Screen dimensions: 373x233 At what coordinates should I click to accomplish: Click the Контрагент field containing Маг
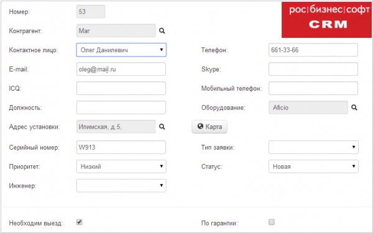[x=116, y=30]
